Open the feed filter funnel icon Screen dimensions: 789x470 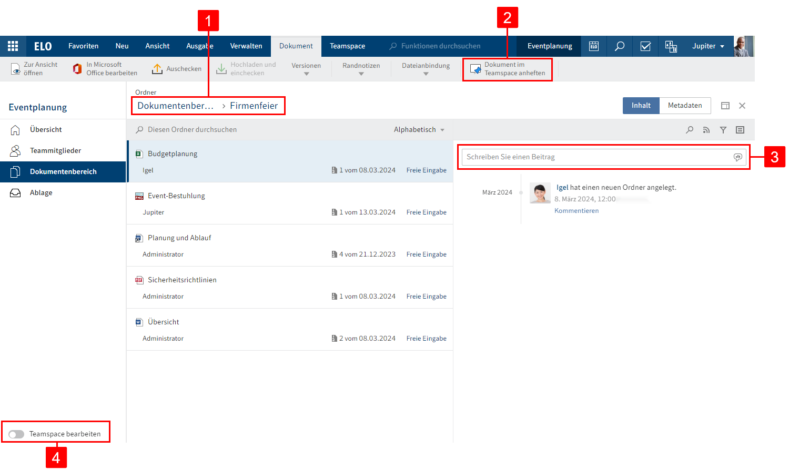[x=723, y=130]
